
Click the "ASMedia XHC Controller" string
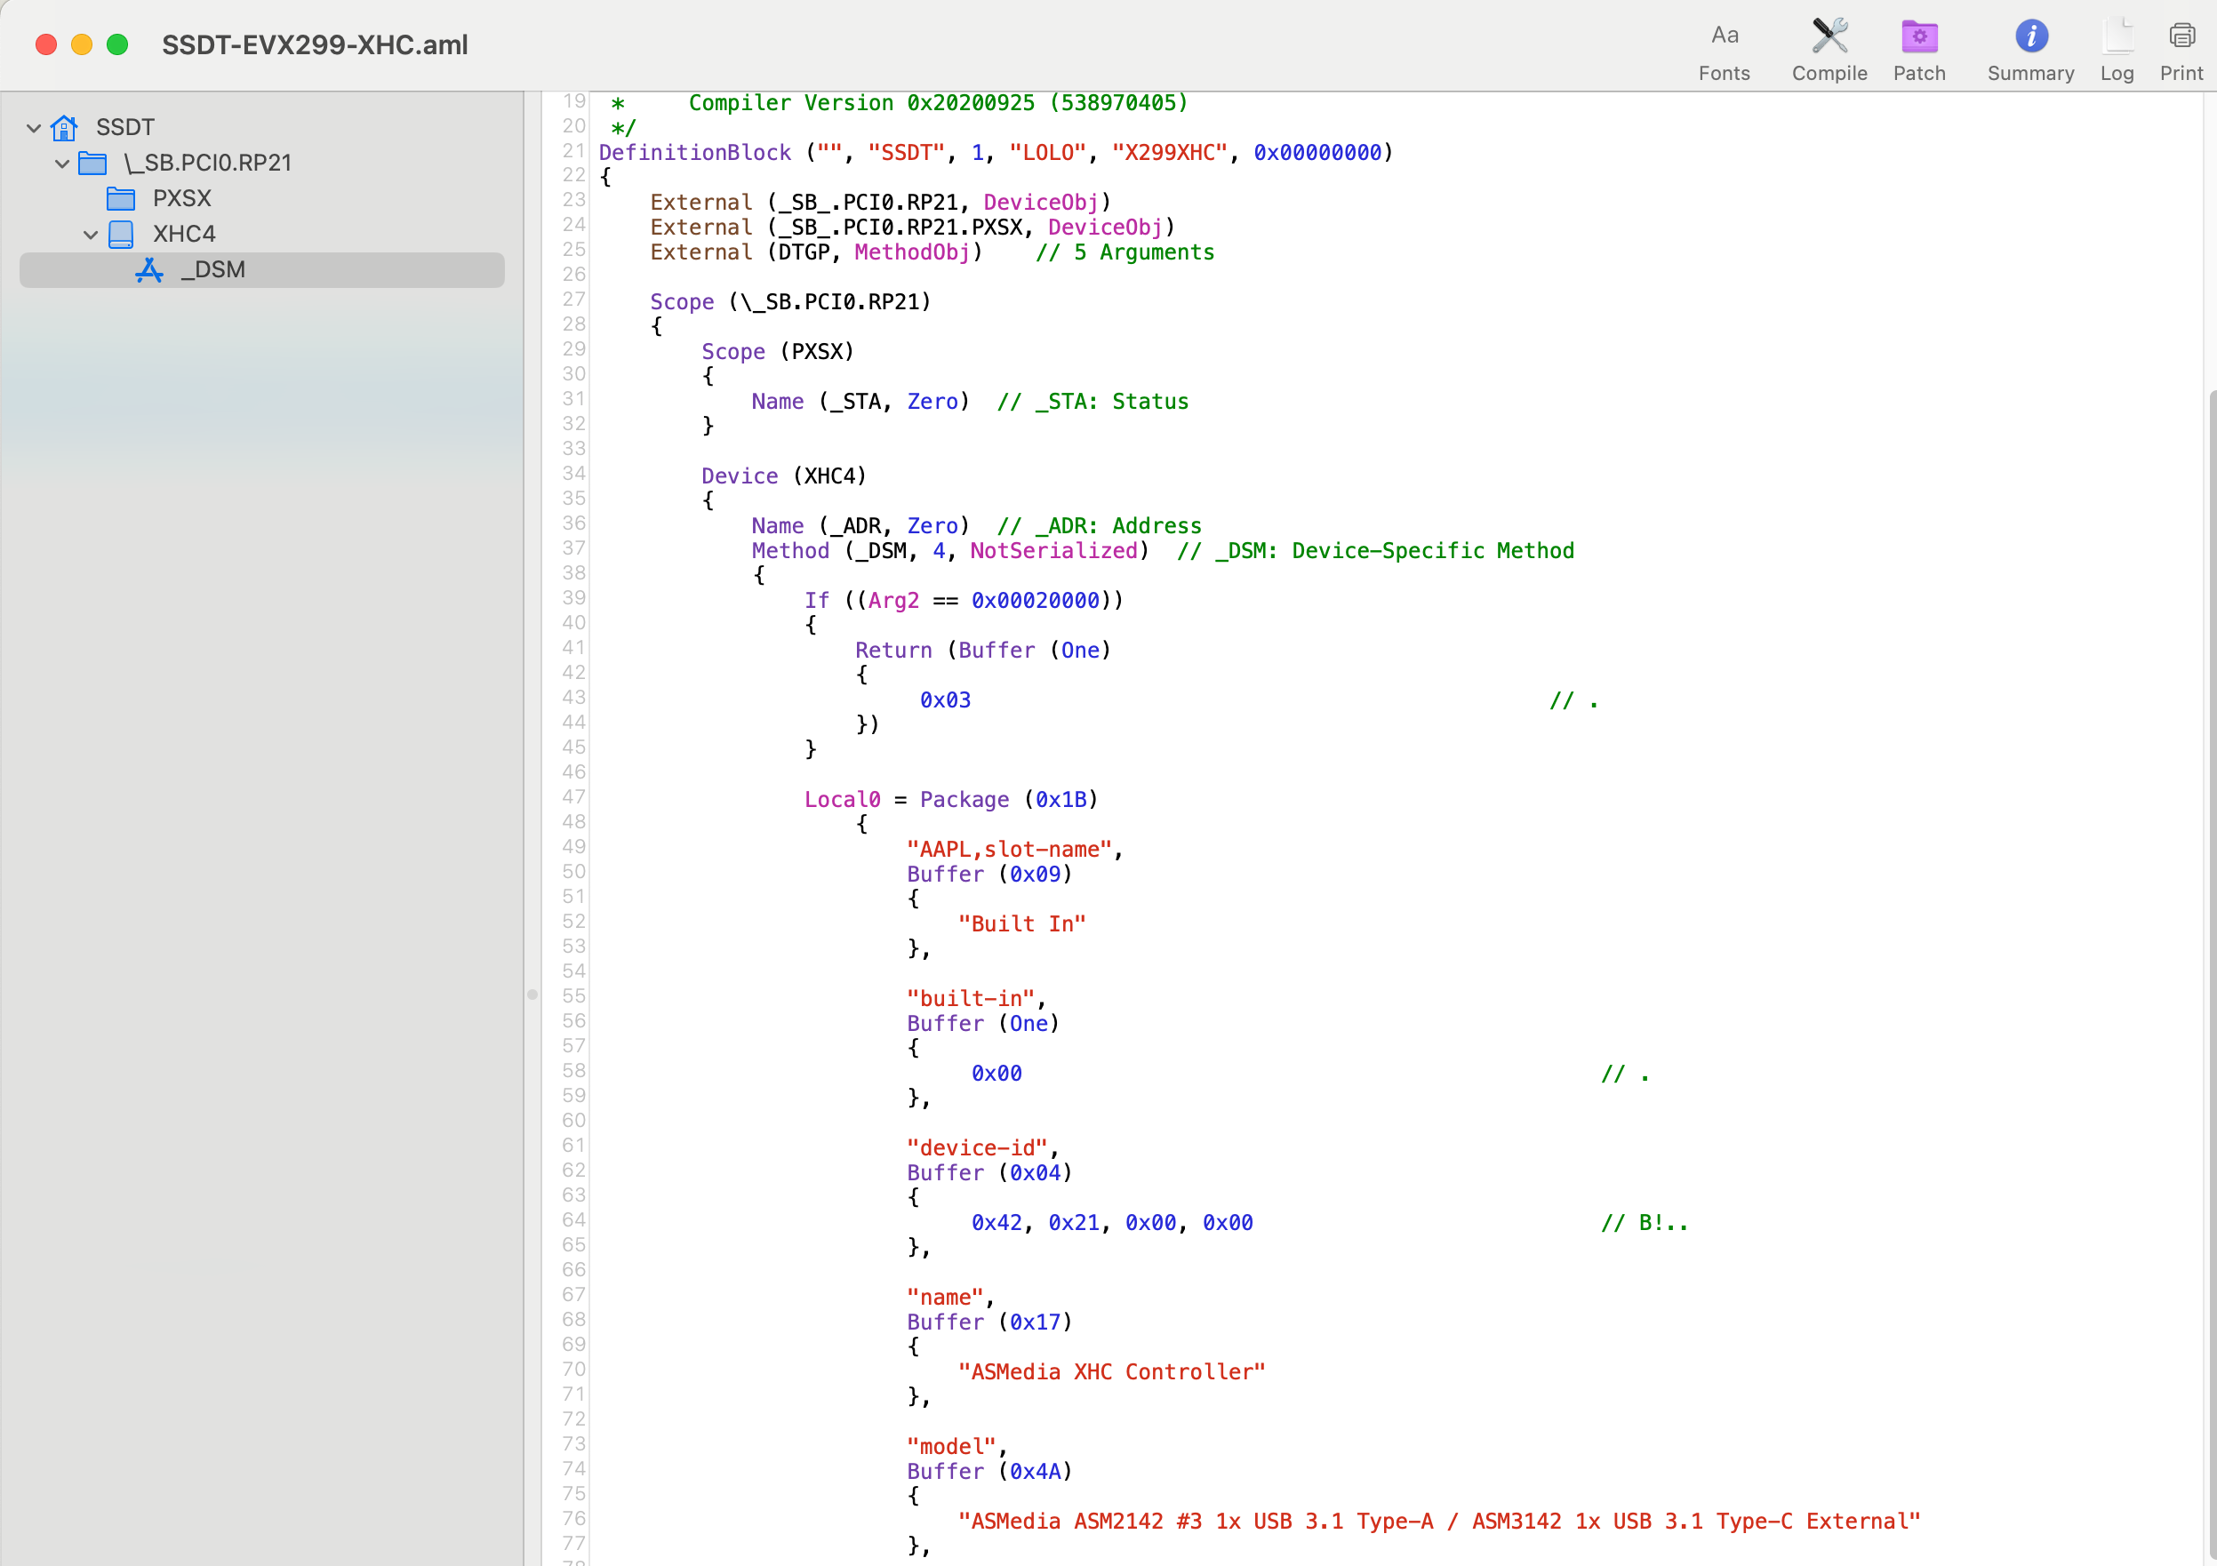click(1111, 1372)
